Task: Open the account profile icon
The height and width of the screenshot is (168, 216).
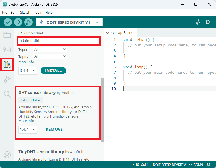Action: 7,155
